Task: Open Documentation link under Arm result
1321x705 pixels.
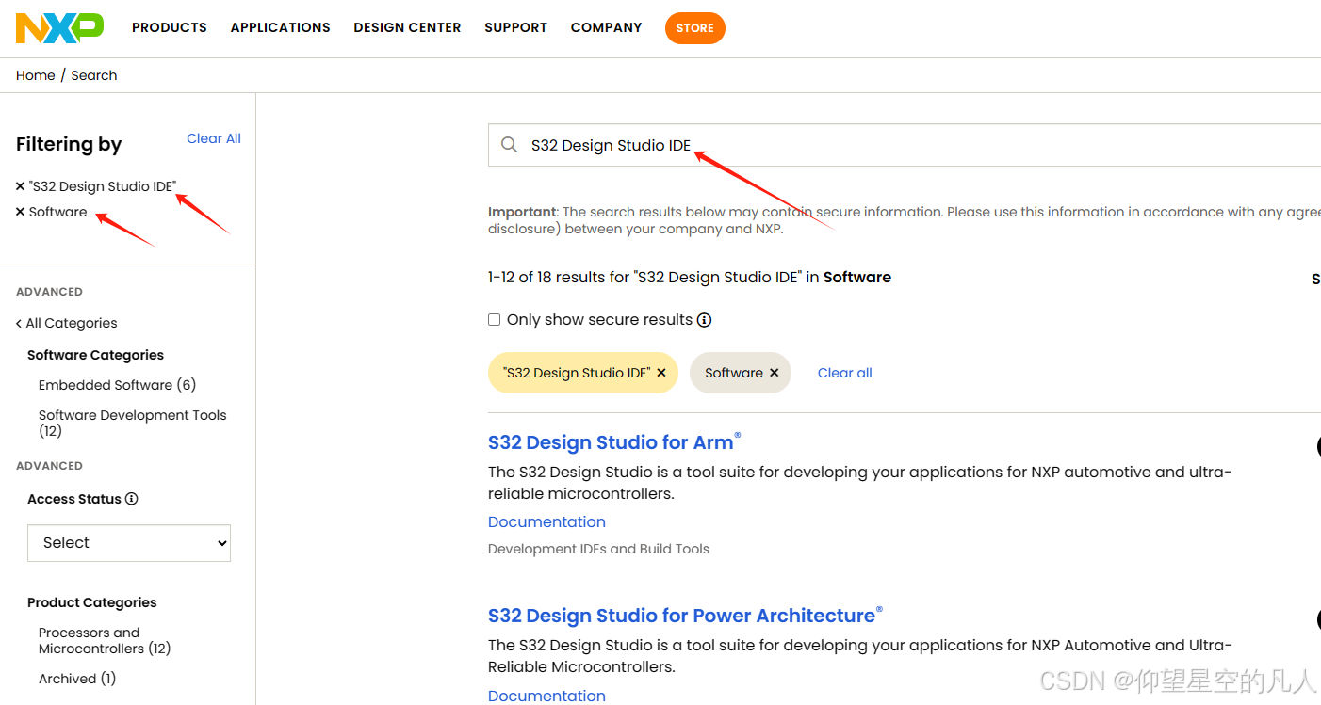Action: pos(546,521)
